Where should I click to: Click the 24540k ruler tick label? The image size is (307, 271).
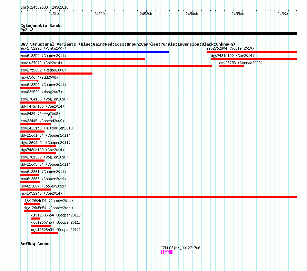pos(192,14)
